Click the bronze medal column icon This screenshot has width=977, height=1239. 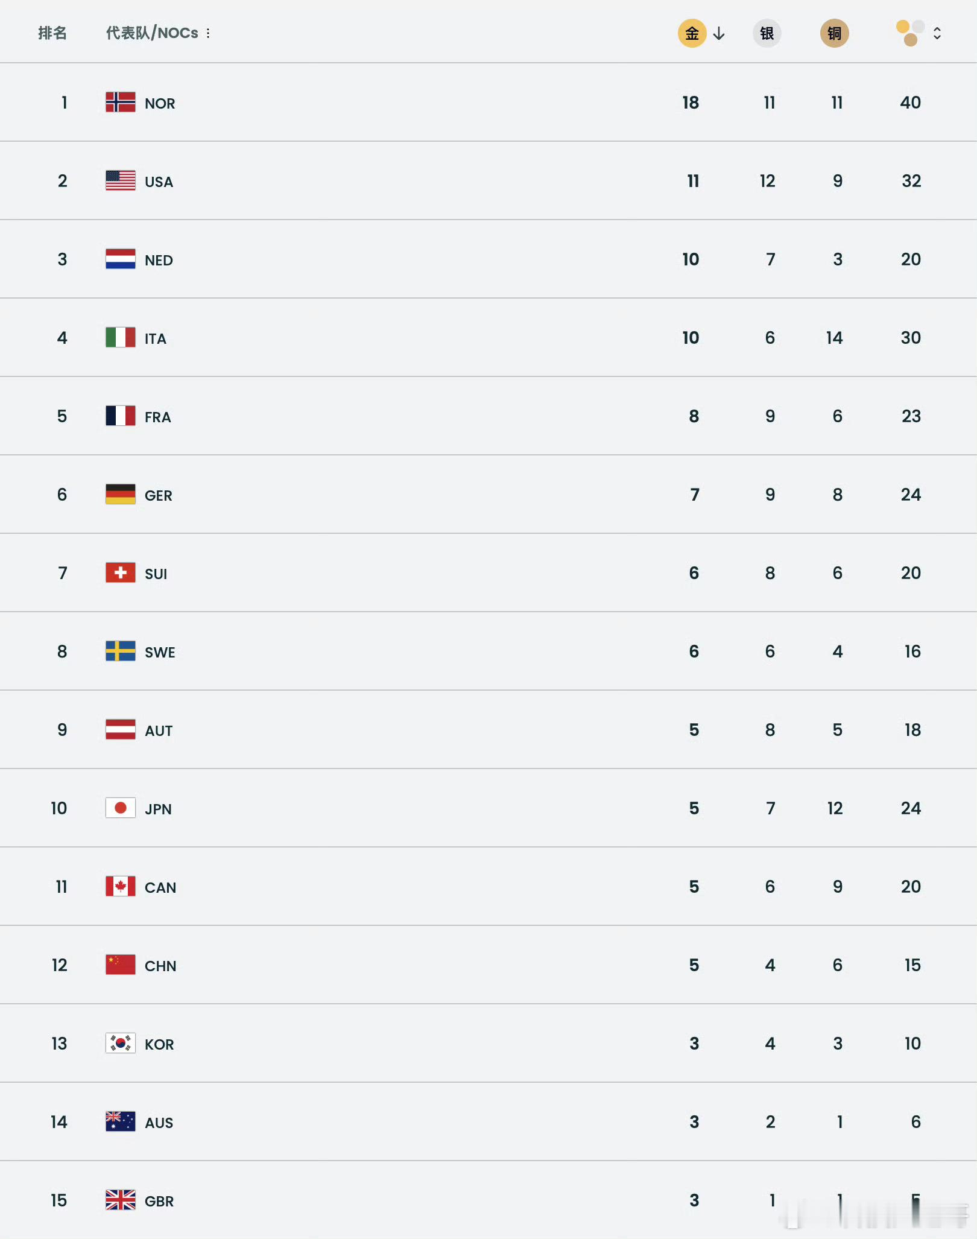tap(834, 33)
